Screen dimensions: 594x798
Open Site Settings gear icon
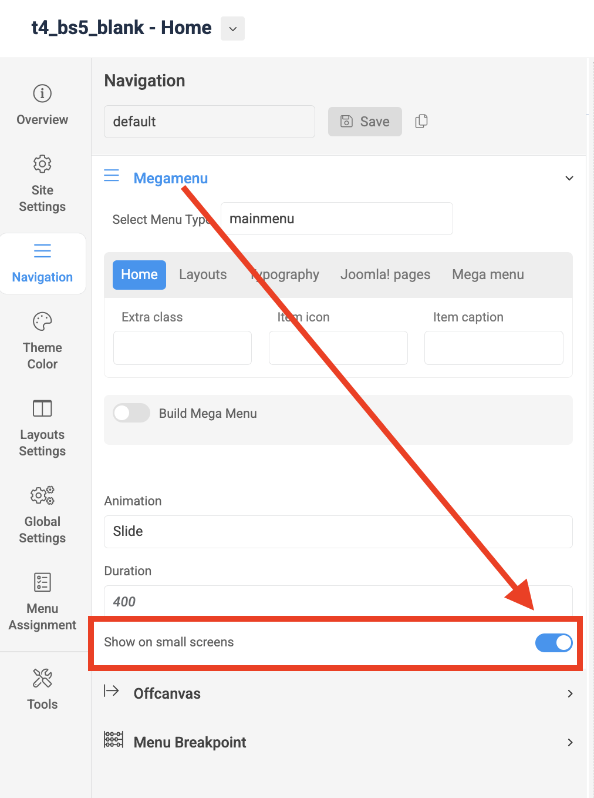tap(42, 164)
